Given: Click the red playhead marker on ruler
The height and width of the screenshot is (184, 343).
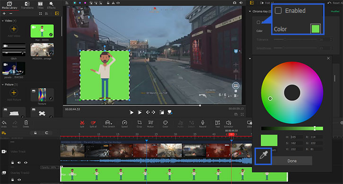Looking at the screenshot, I should [x=231, y=134].
